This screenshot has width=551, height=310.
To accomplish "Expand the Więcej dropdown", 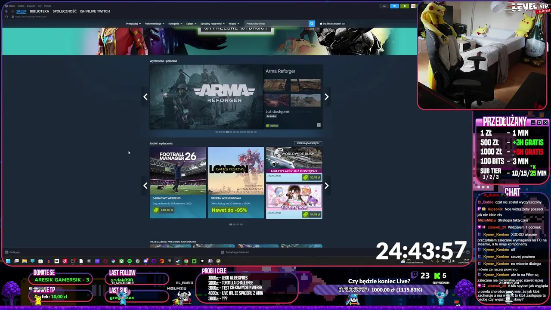I will pos(234,24).
